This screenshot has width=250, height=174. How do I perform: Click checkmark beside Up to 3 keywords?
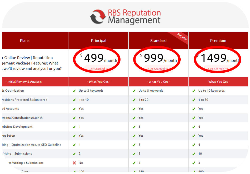pos(74,91)
